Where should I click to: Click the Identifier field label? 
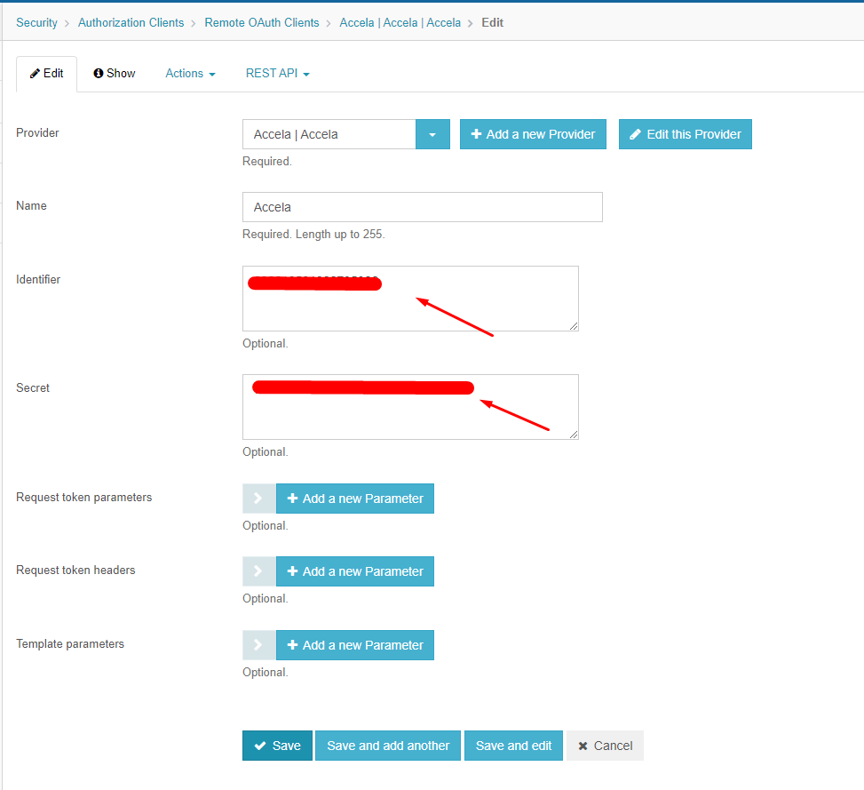[x=38, y=280]
